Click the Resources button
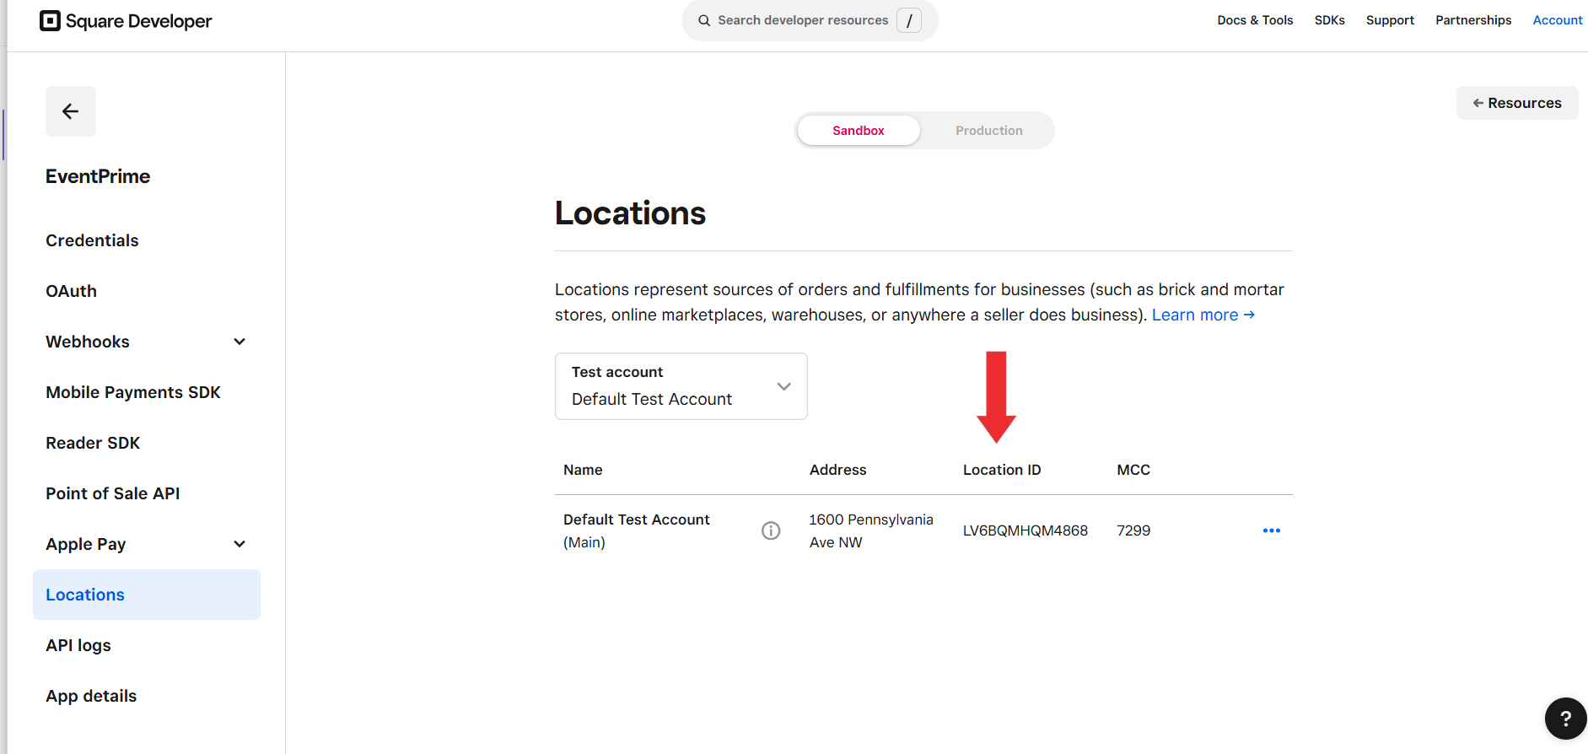1588x754 pixels. tap(1516, 103)
